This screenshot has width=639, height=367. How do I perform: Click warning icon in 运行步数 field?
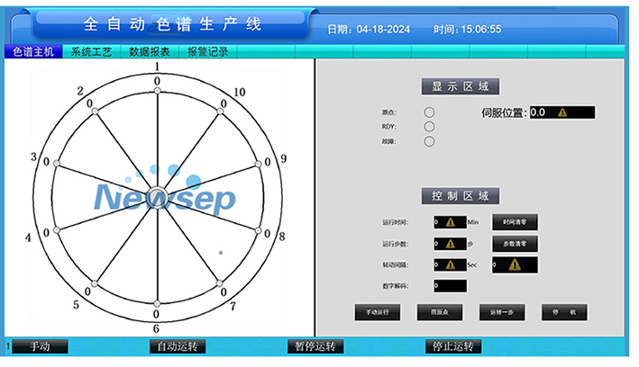(x=451, y=244)
